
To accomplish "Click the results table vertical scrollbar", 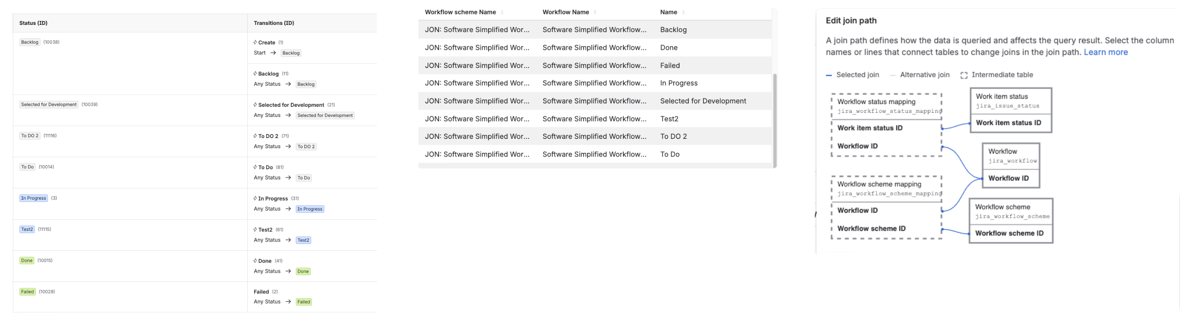I will pyautogui.click(x=775, y=120).
